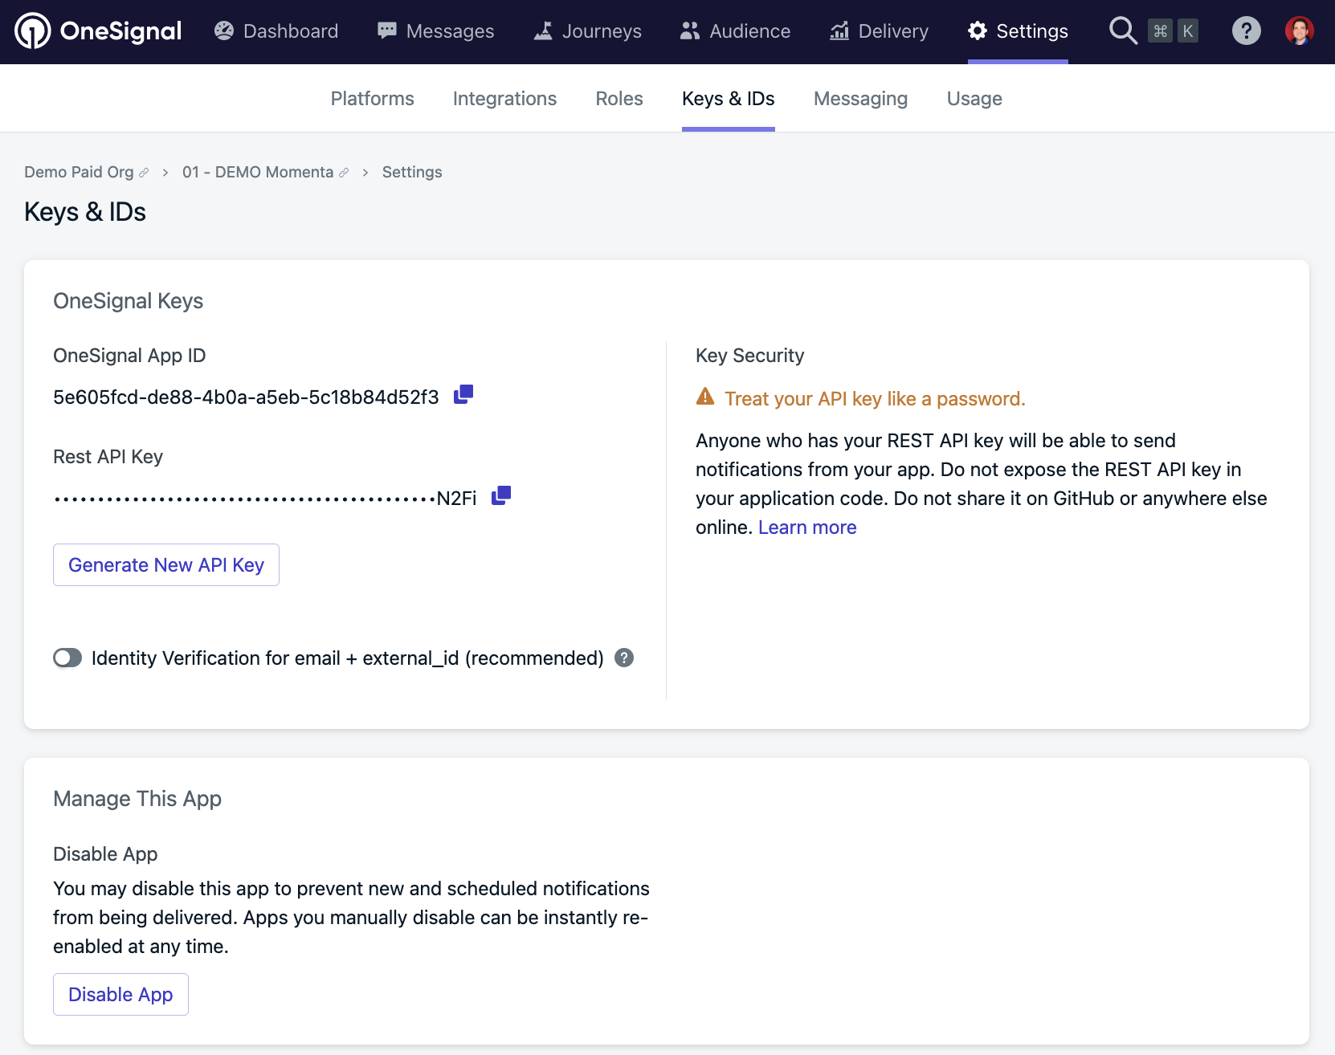The image size is (1335, 1055).
Task: Go to Messages in top navigation
Action: click(x=436, y=31)
